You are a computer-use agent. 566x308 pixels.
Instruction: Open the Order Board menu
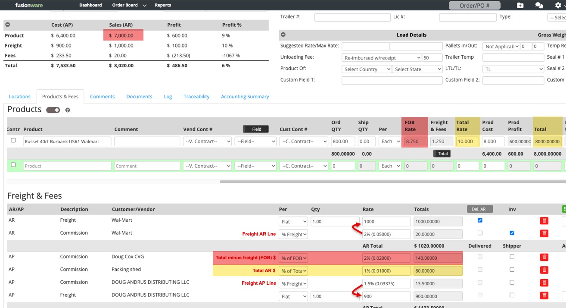tap(129, 5)
